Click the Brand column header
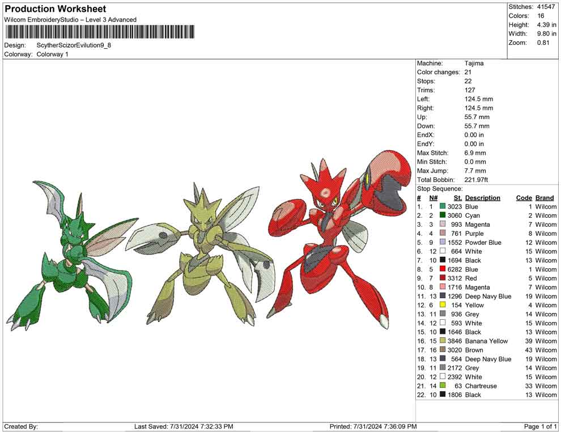This screenshot has width=561, height=432. (x=545, y=198)
